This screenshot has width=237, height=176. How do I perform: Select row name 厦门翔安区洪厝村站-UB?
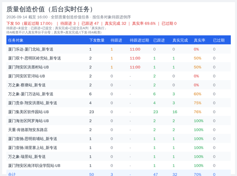(28, 67)
